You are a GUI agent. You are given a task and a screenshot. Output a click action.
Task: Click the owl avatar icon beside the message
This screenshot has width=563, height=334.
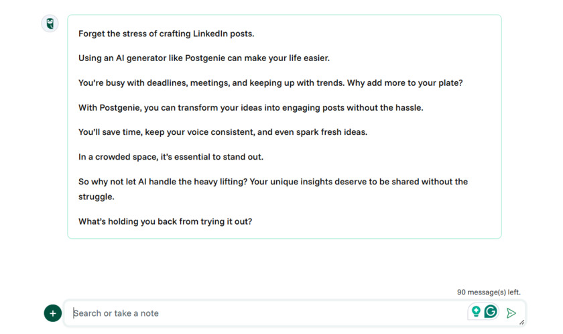[50, 24]
